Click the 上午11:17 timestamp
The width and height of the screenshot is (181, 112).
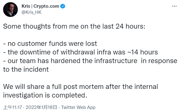(12, 107)
